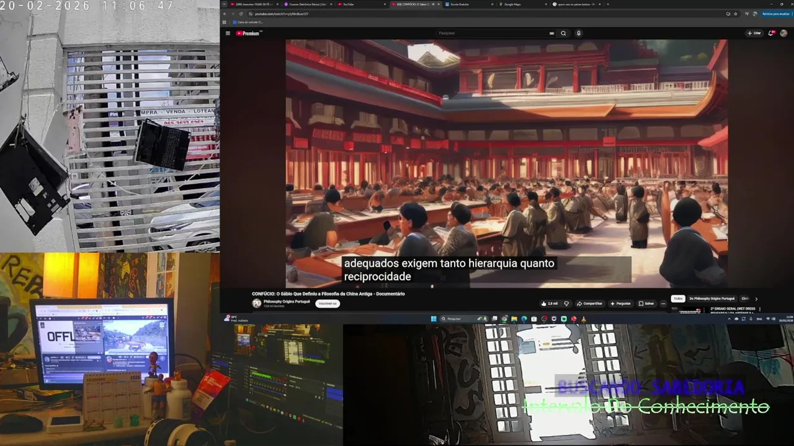The height and width of the screenshot is (446, 794).
Task: Click the 'Perguntar' button
Action: coord(621,304)
